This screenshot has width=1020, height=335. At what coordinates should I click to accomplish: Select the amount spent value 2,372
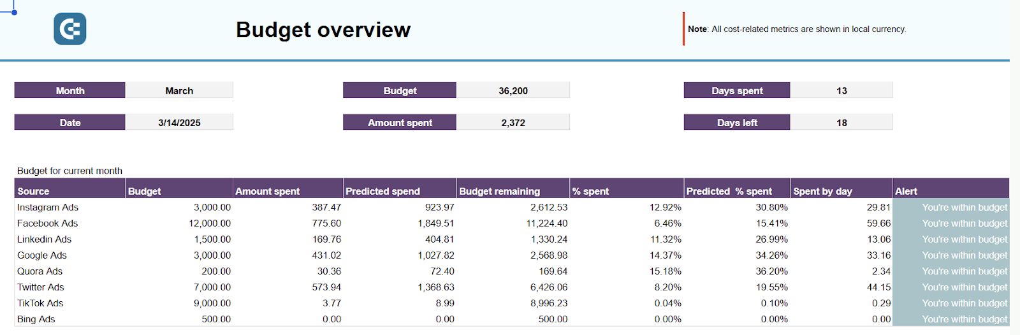pos(513,122)
